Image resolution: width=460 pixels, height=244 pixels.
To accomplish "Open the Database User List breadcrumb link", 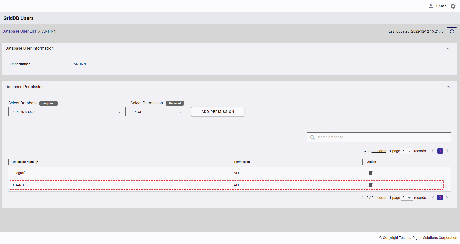I will tap(19, 31).
